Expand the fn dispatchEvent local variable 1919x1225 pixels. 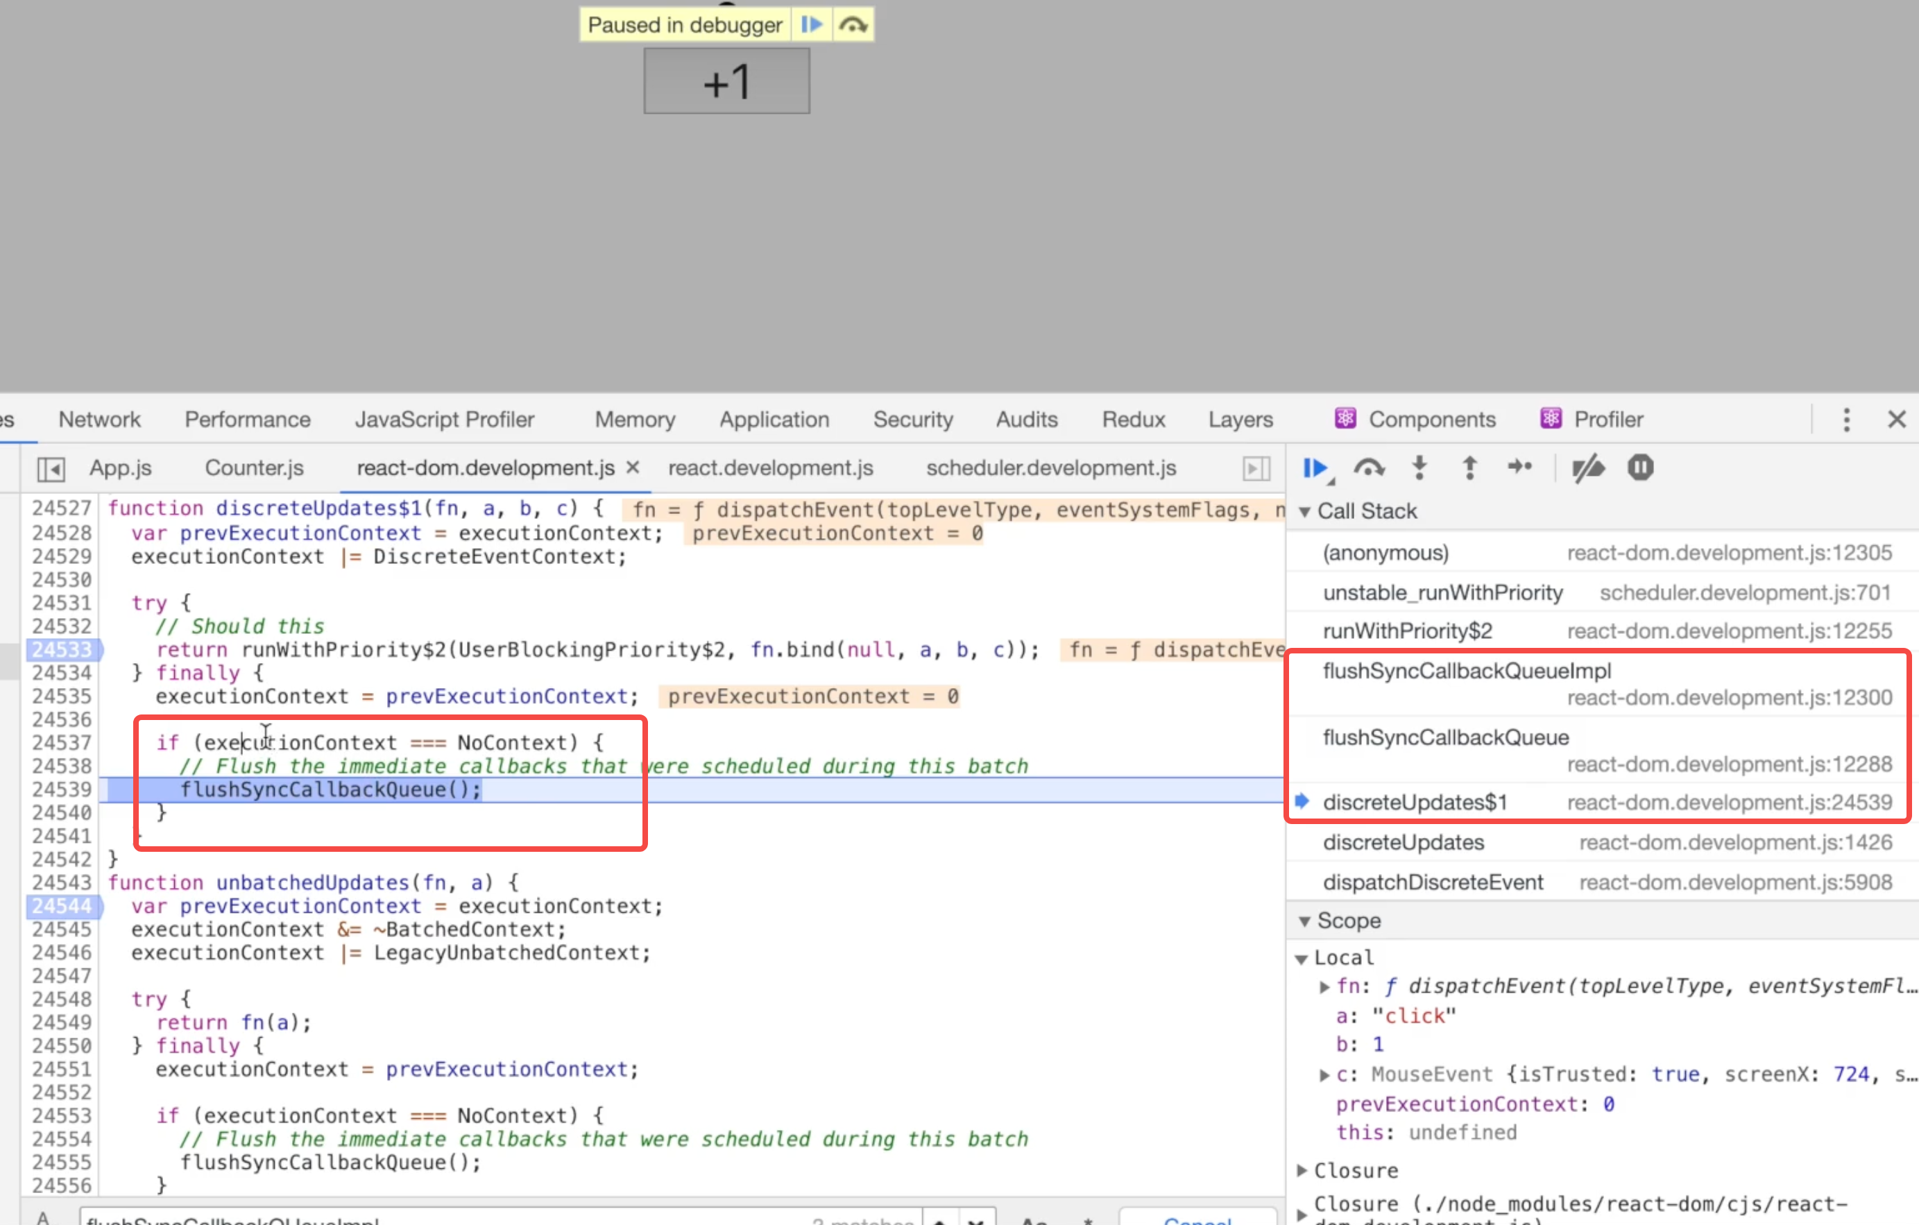coord(1324,986)
